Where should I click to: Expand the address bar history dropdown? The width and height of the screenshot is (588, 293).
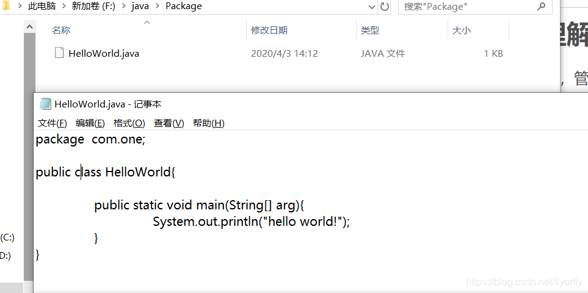pos(372,6)
